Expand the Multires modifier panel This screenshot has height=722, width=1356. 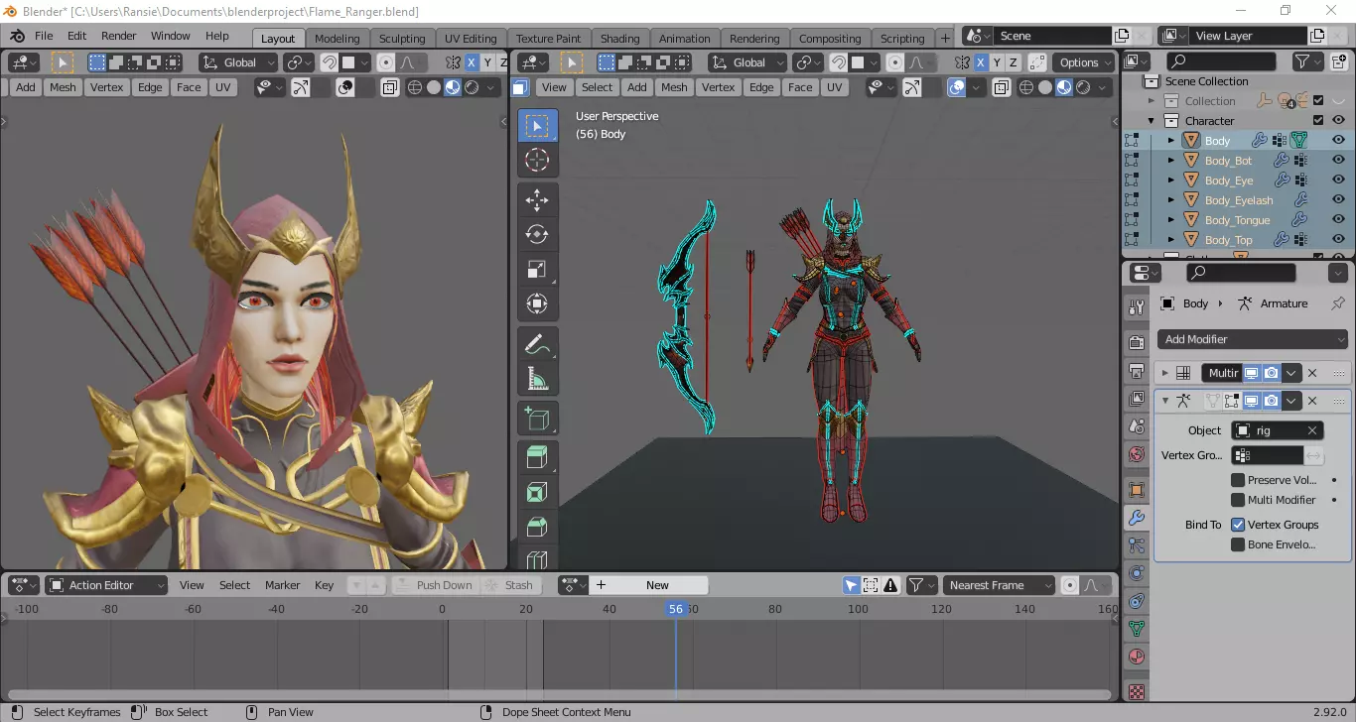[1165, 373]
